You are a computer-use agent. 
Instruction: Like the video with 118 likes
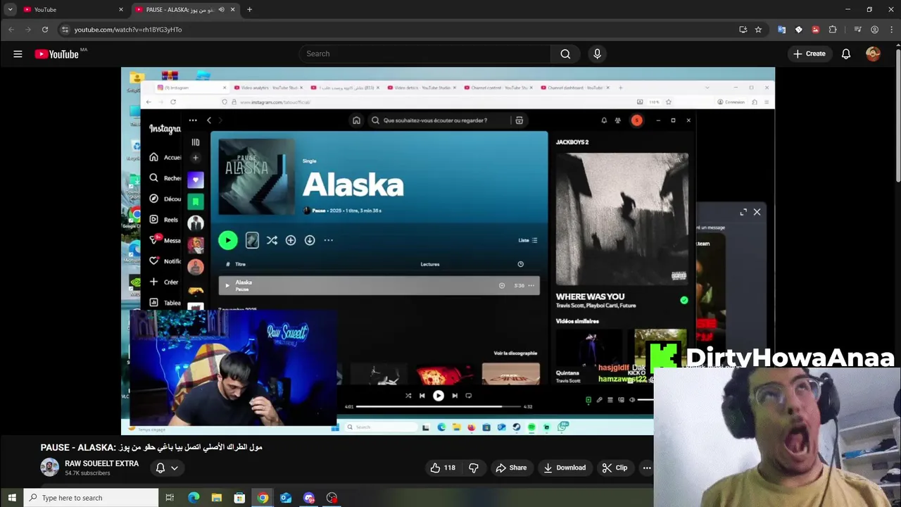(x=443, y=468)
